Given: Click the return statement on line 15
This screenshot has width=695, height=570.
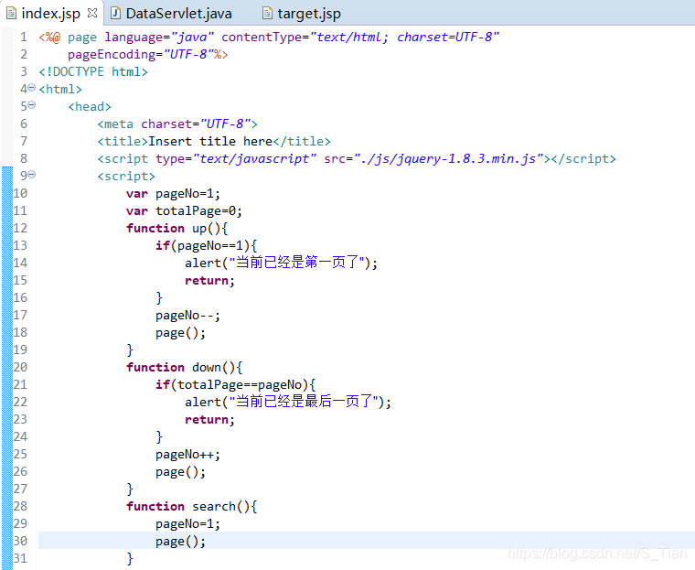Looking at the screenshot, I should pos(209,280).
